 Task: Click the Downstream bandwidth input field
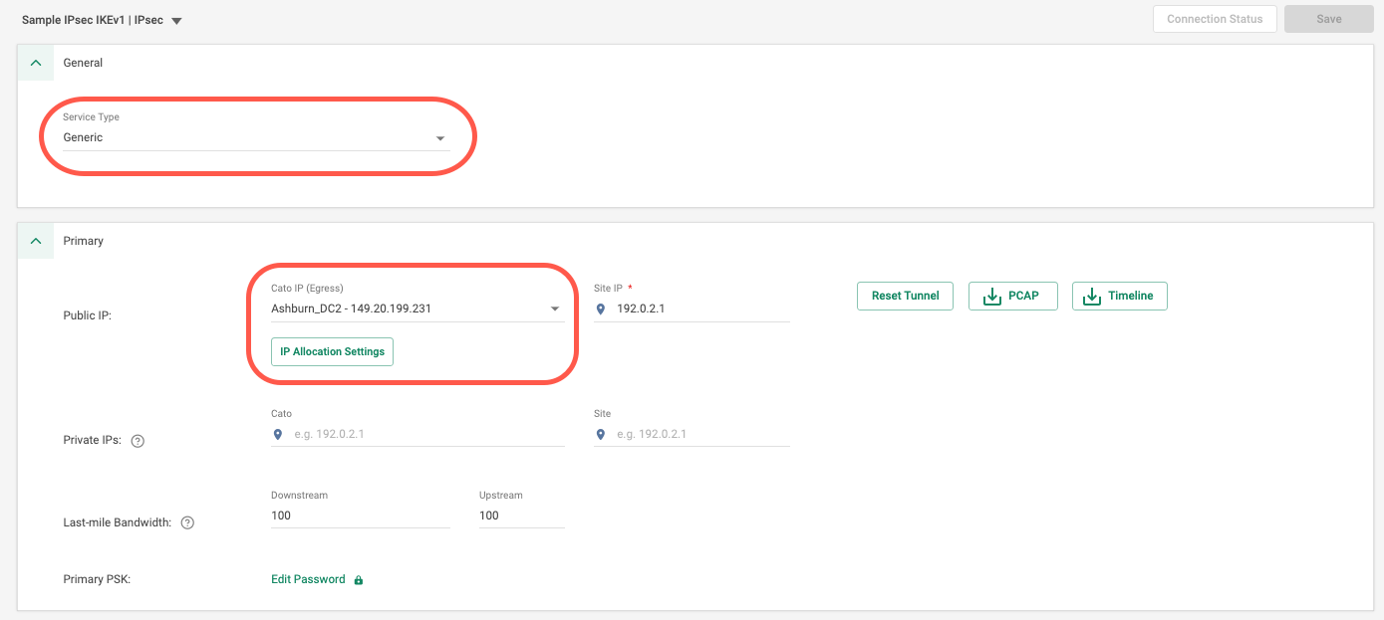360,516
